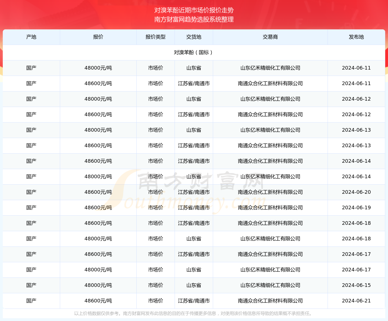
Task: Click 江苏省/南通市 in the 2024-06-13 row
Action: click(194, 146)
